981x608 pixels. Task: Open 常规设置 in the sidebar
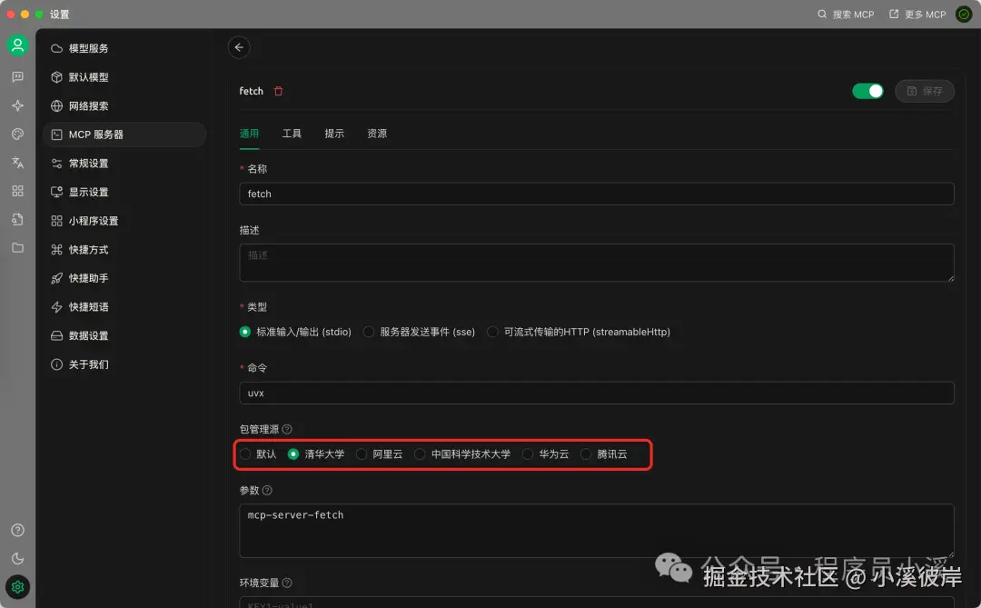pos(124,164)
